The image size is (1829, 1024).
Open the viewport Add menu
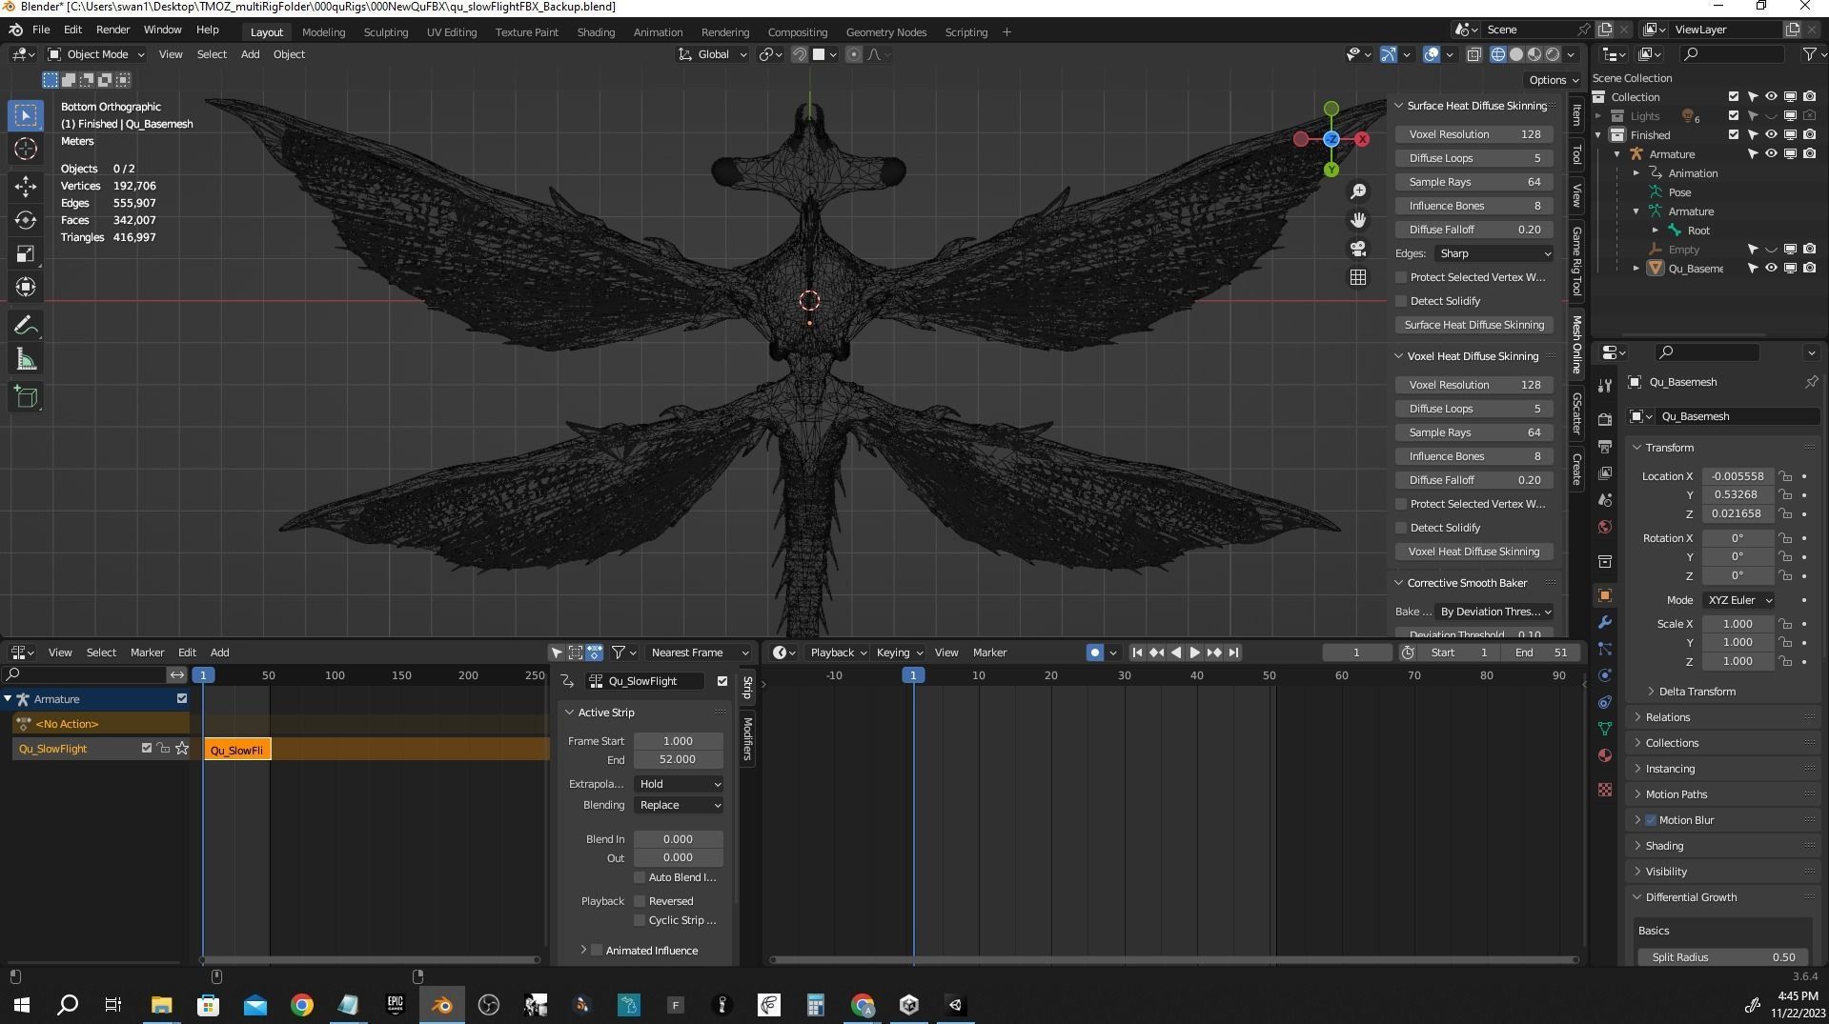(x=250, y=54)
